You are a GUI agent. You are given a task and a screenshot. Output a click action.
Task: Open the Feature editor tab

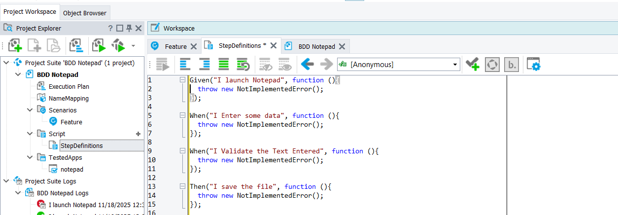[175, 46]
